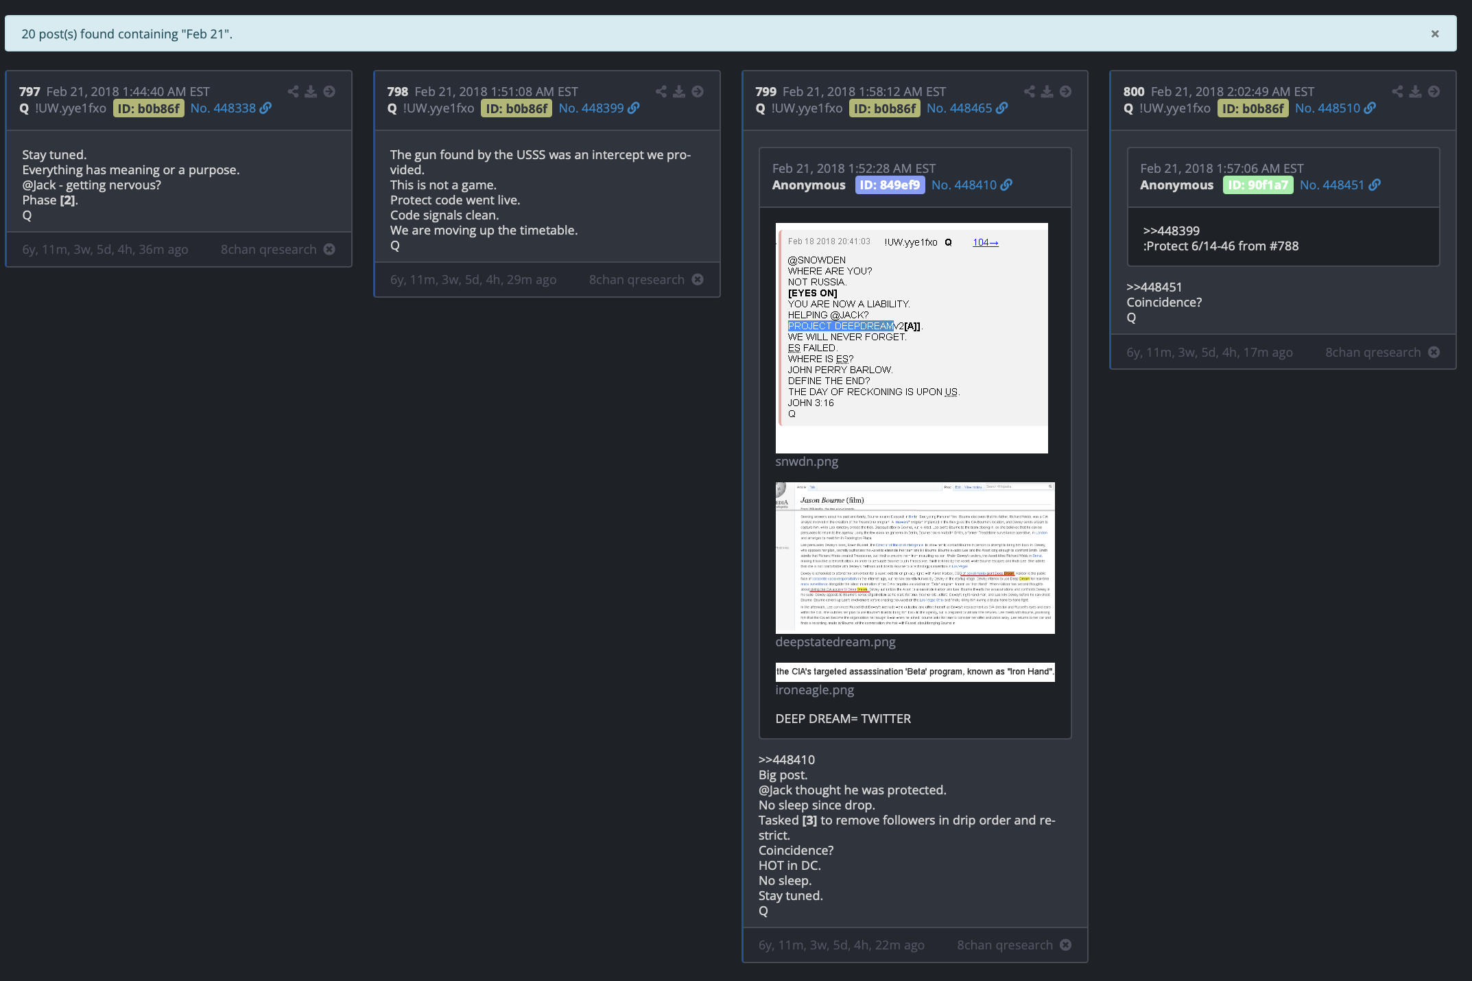Image resolution: width=1472 pixels, height=981 pixels.
Task: Click the chain icon beside No. 448510
Action: click(x=1370, y=108)
